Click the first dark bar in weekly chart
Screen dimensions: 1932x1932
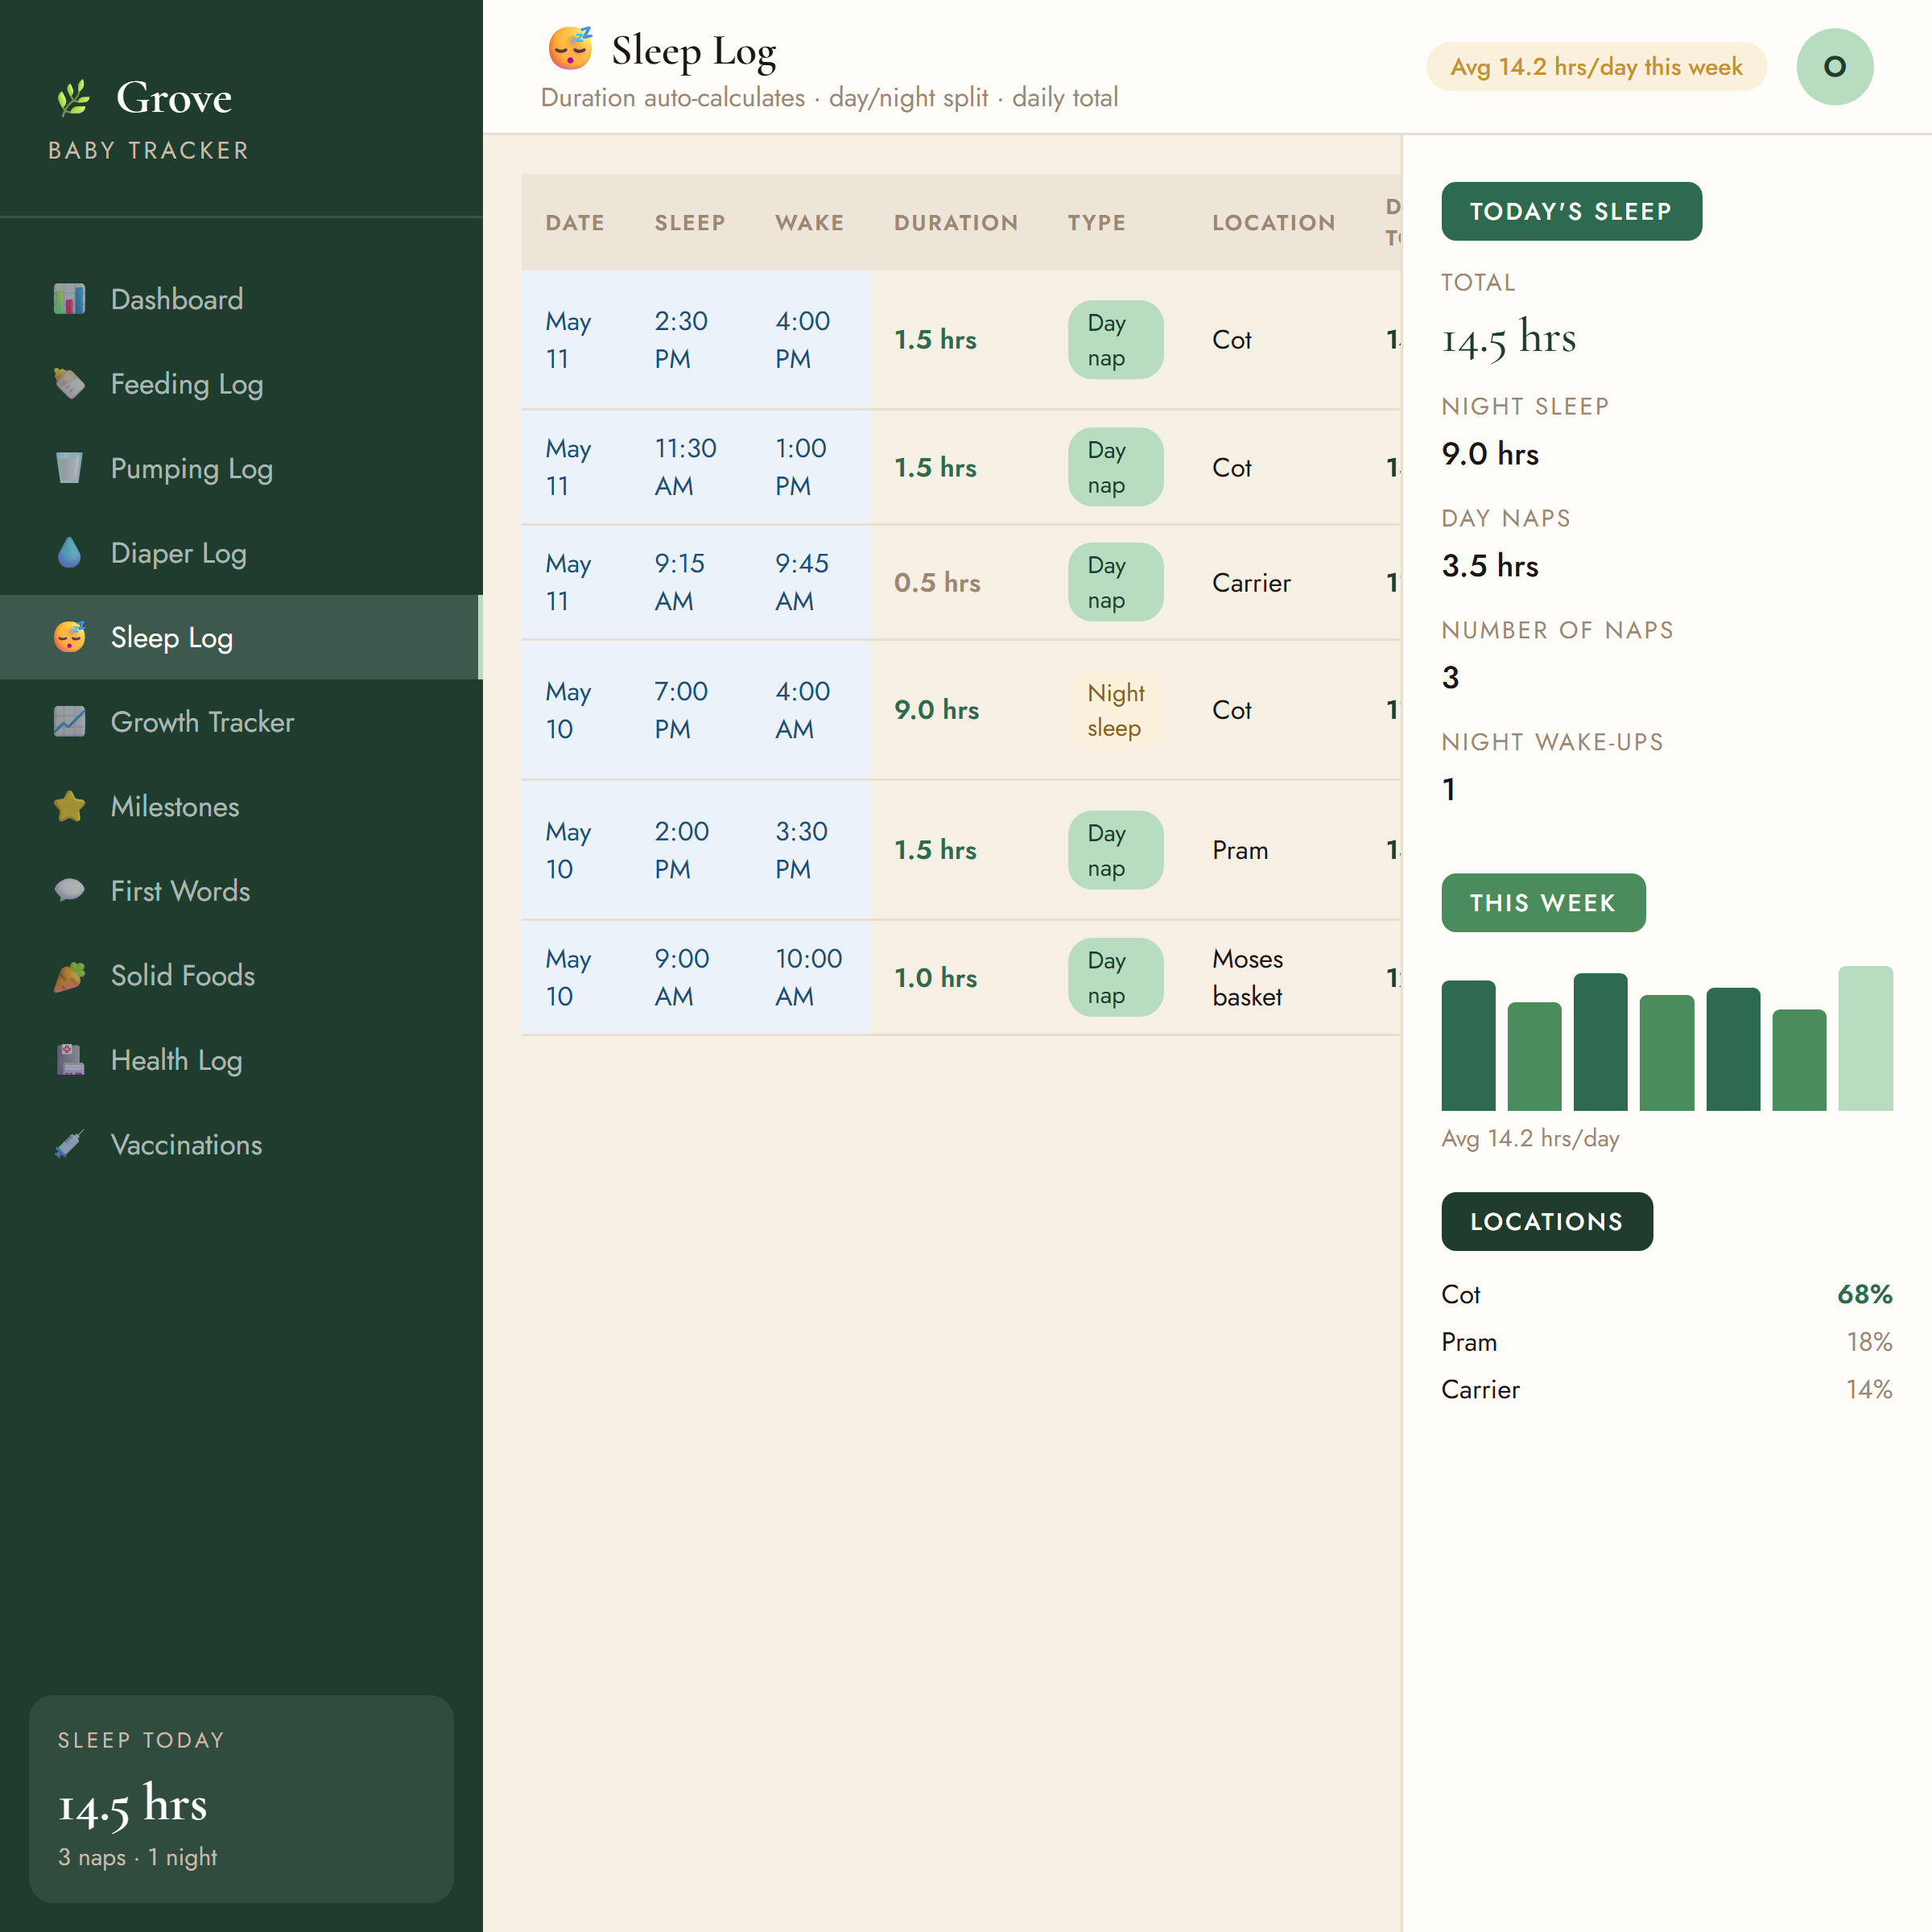pos(1468,1045)
